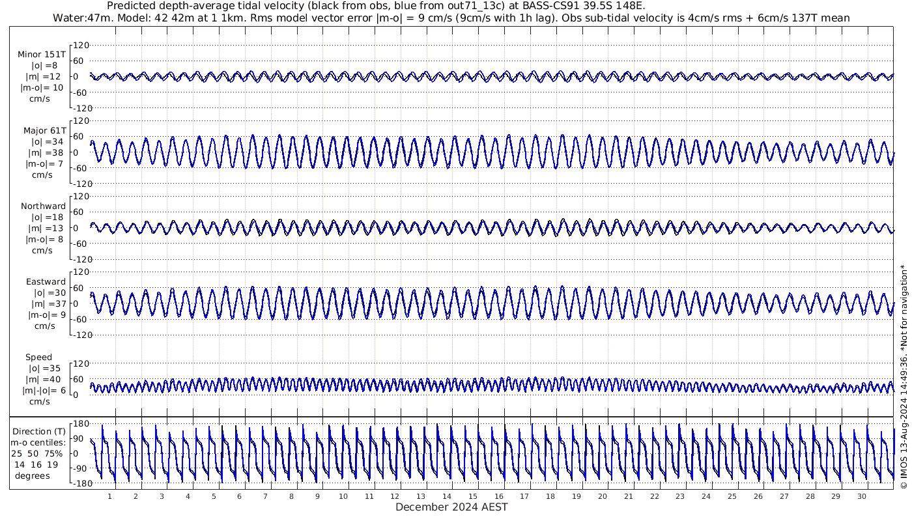Click the day 5 tick label on the x-axis
The height and width of the screenshot is (521, 912).
coord(213,496)
